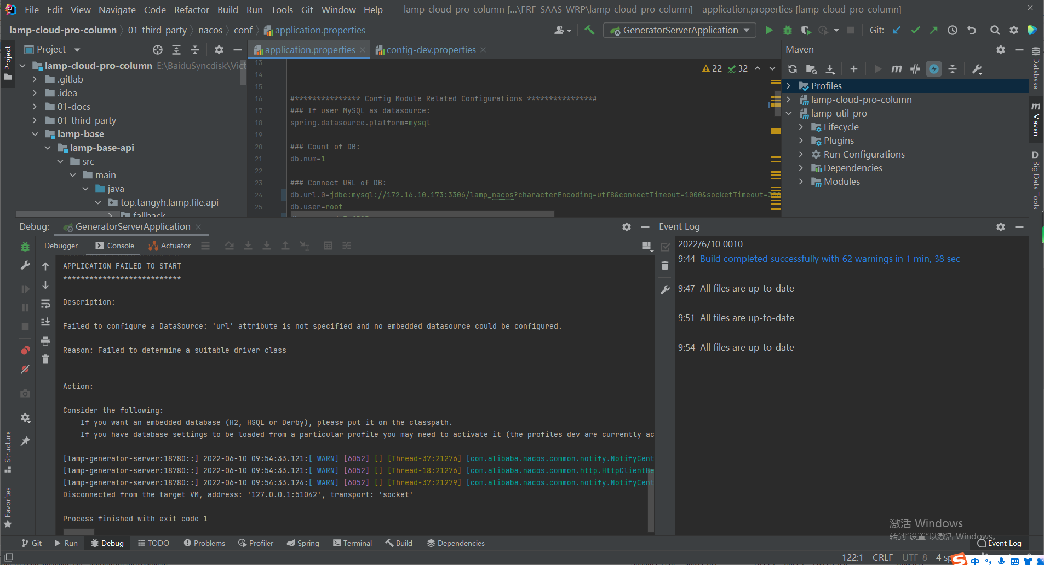This screenshot has height=565, width=1044.
Task: Open Search Everywhere magnifier icon
Action: pyautogui.click(x=995, y=30)
